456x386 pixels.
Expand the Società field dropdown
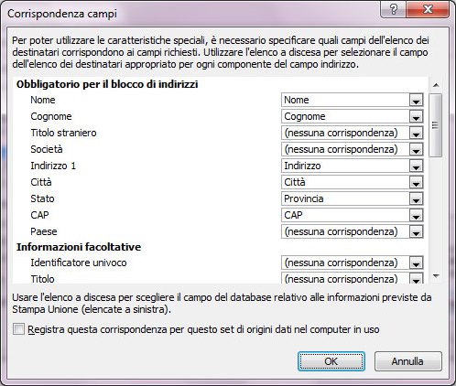416,150
